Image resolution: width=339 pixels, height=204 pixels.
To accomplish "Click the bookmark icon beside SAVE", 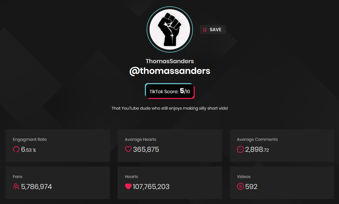I will [205, 30].
